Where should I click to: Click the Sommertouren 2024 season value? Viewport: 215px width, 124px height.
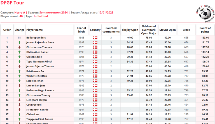point(53,13)
